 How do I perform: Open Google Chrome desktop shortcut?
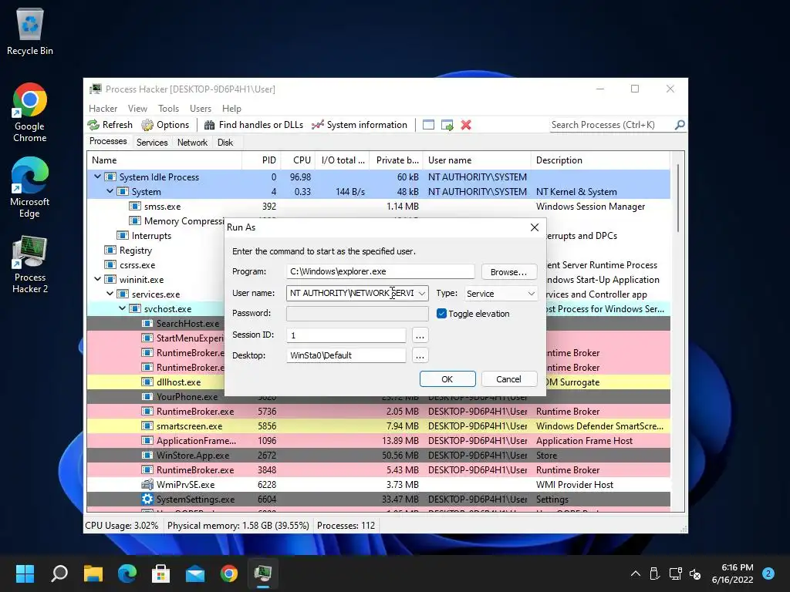pos(30,113)
